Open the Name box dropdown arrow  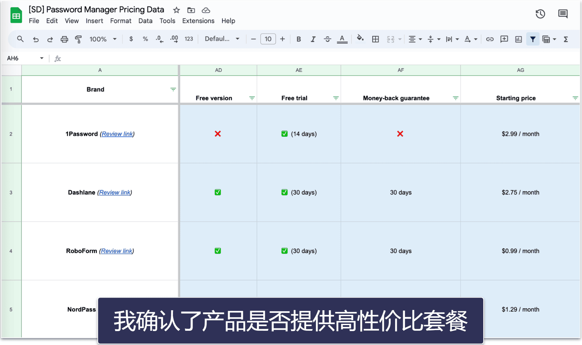coord(42,58)
